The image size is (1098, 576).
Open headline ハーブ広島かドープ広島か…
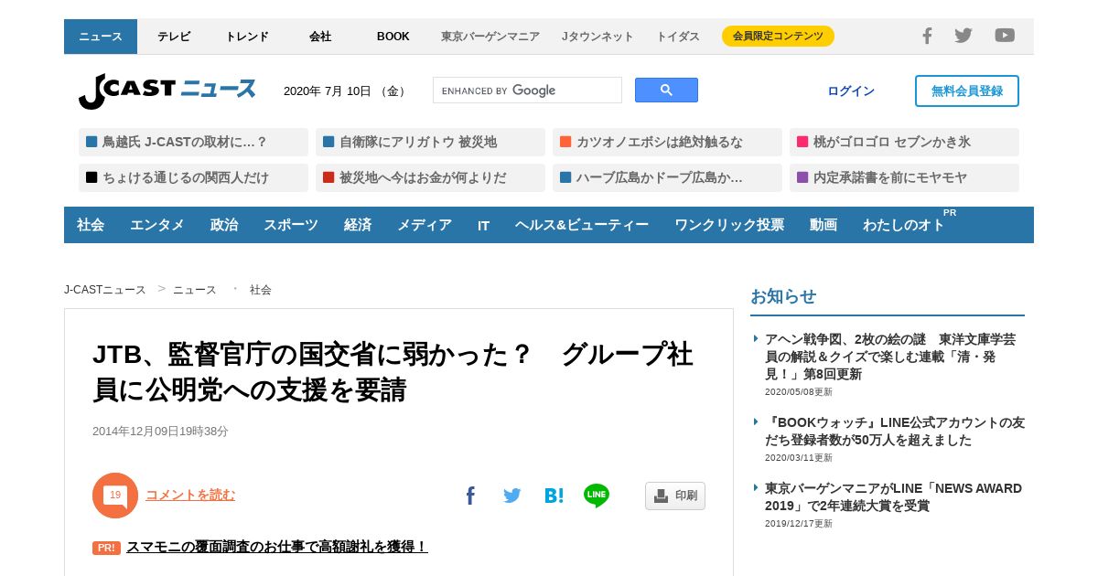pyautogui.click(x=667, y=178)
